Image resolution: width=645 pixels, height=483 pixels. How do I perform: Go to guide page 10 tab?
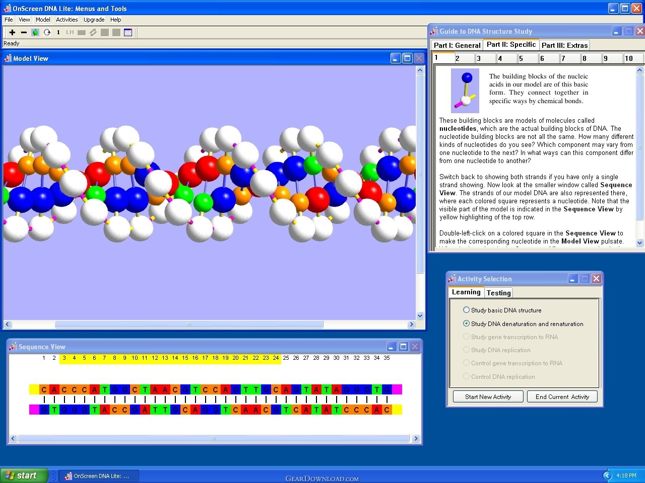(x=633, y=58)
